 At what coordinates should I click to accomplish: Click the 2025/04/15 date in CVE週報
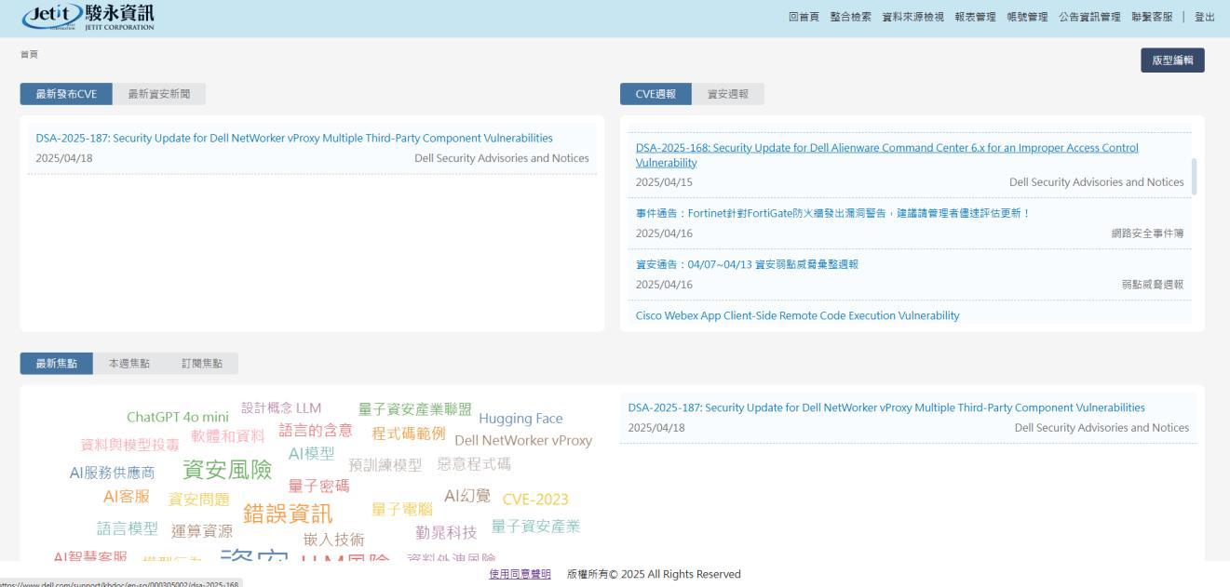664,182
